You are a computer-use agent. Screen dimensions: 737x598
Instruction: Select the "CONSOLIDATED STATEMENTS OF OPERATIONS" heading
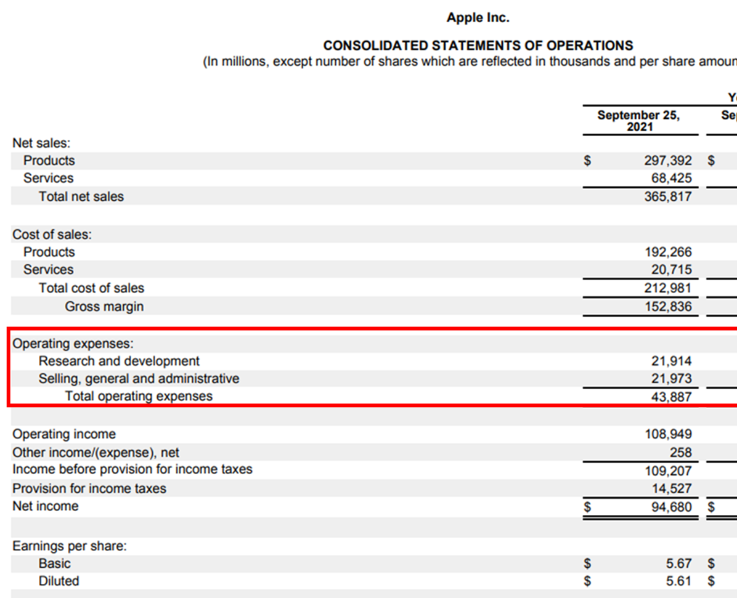(478, 46)
